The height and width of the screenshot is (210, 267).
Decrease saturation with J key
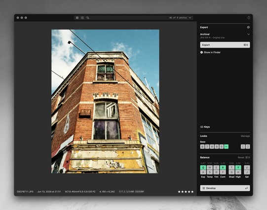247,172
